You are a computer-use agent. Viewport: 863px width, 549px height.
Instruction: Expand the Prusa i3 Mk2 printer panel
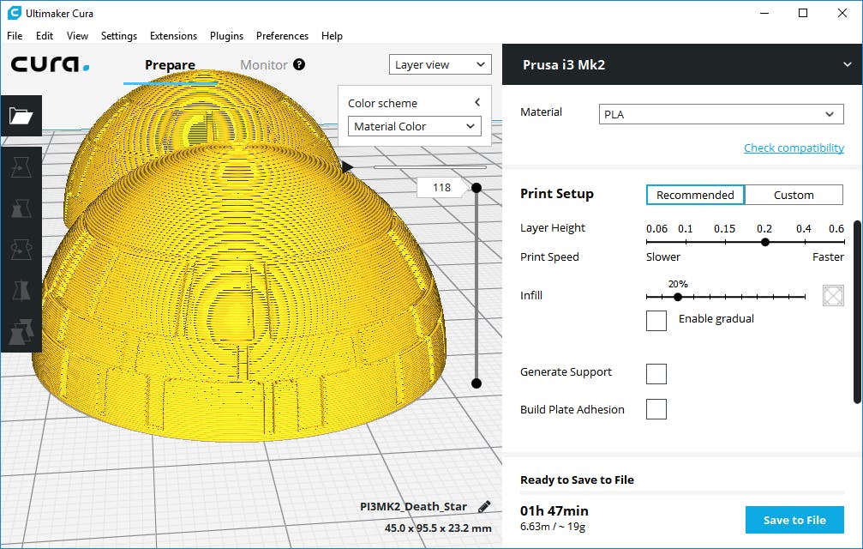(x=847, y=64)
